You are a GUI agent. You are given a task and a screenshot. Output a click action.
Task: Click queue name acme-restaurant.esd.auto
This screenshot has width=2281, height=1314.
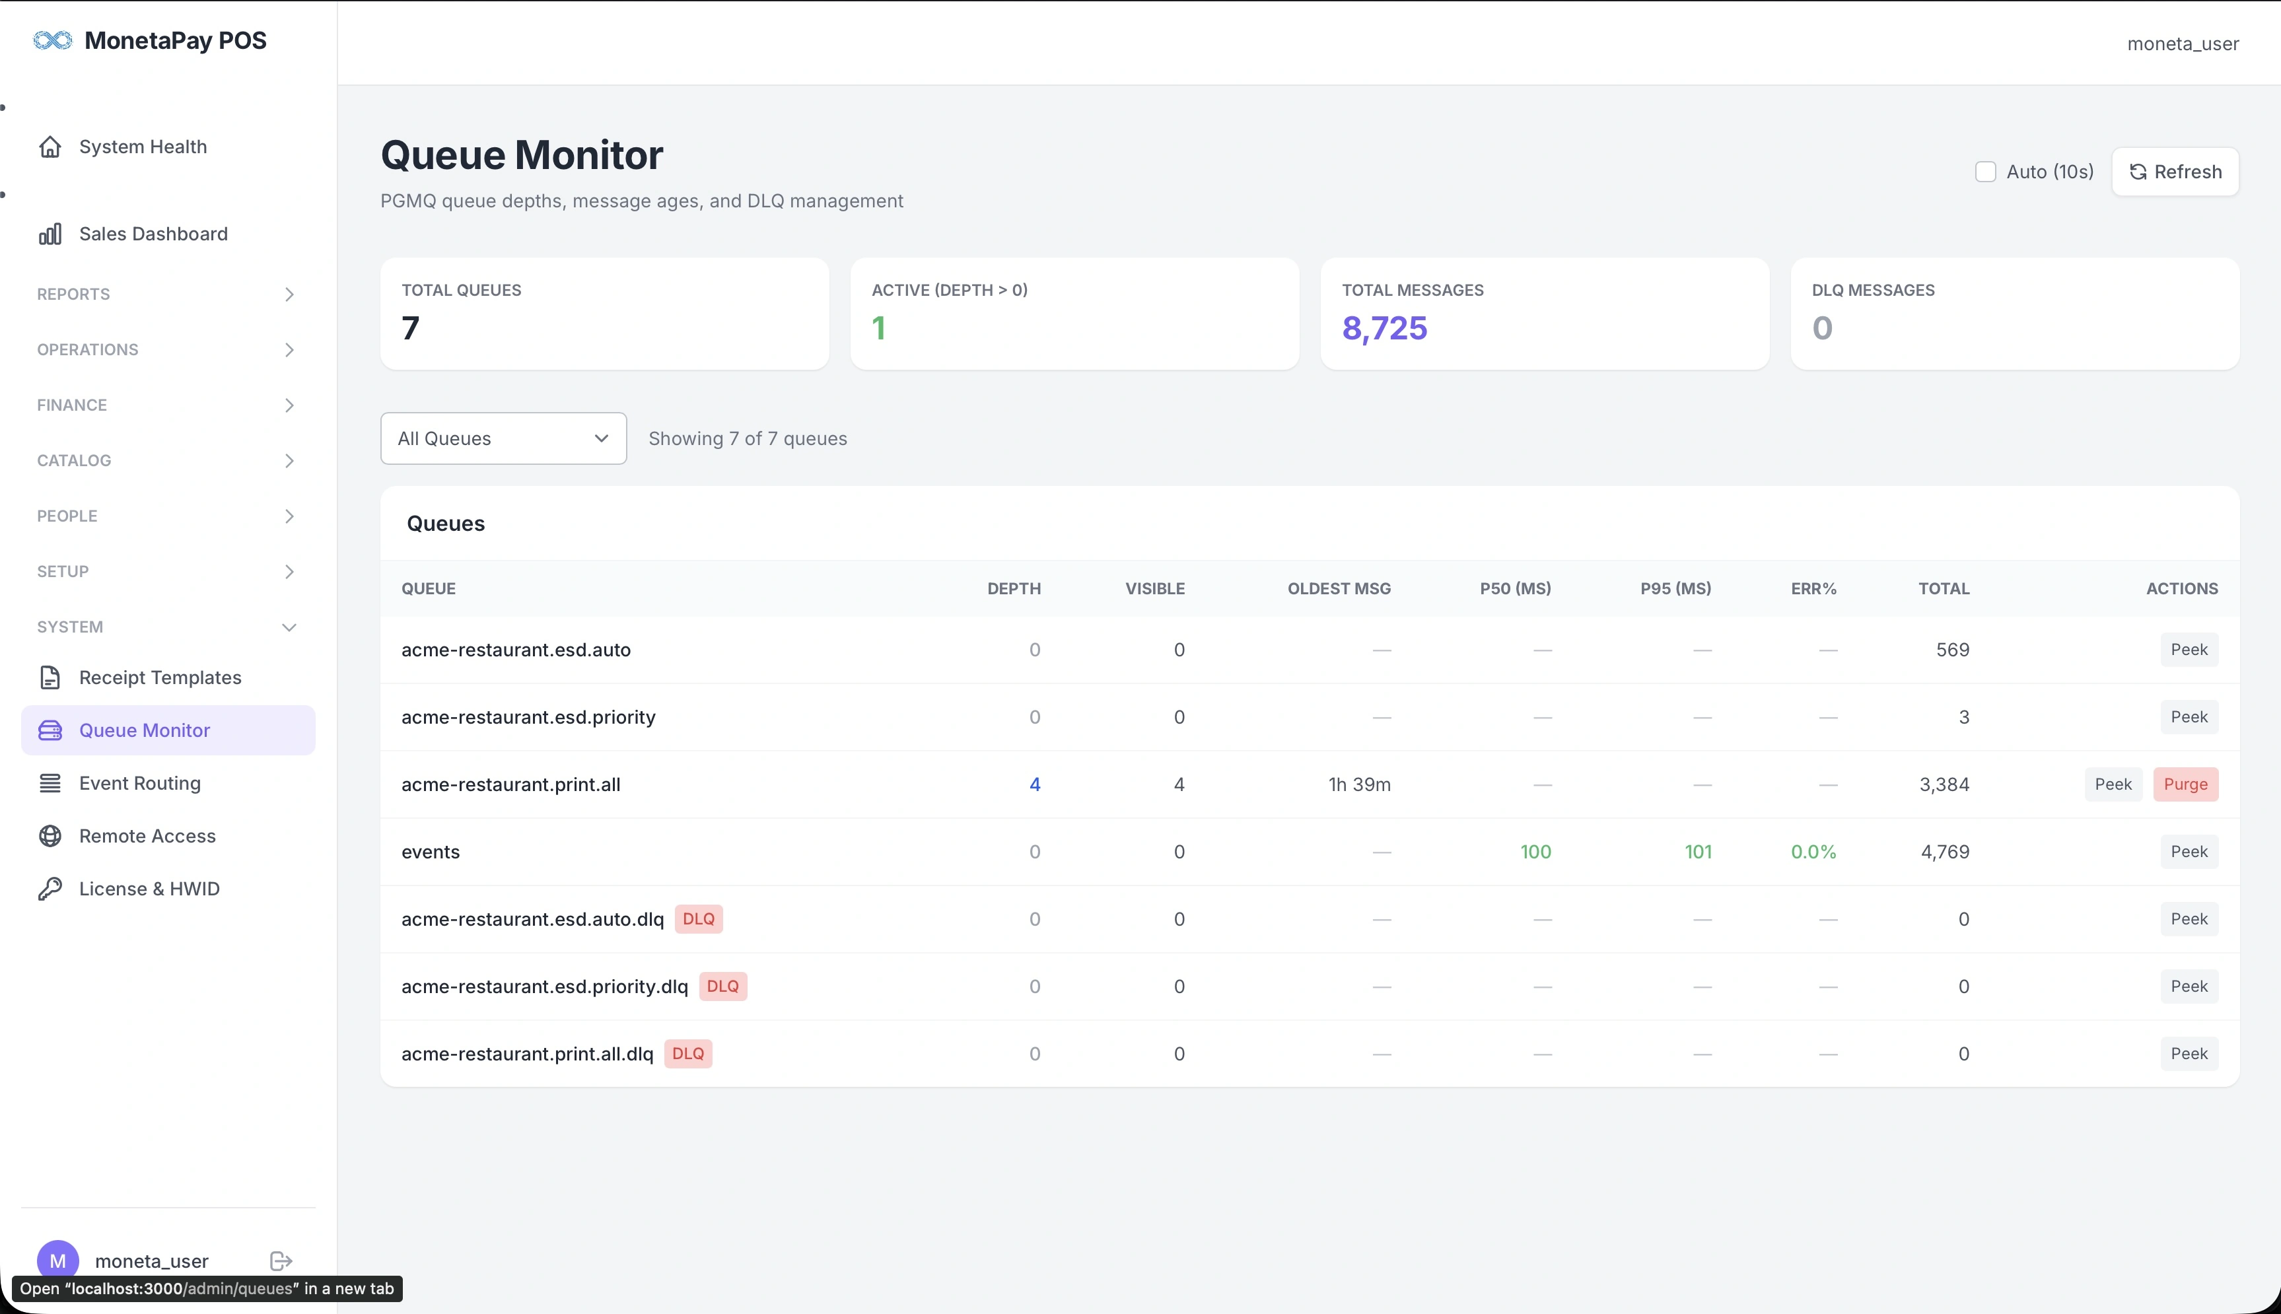(516, 650)
